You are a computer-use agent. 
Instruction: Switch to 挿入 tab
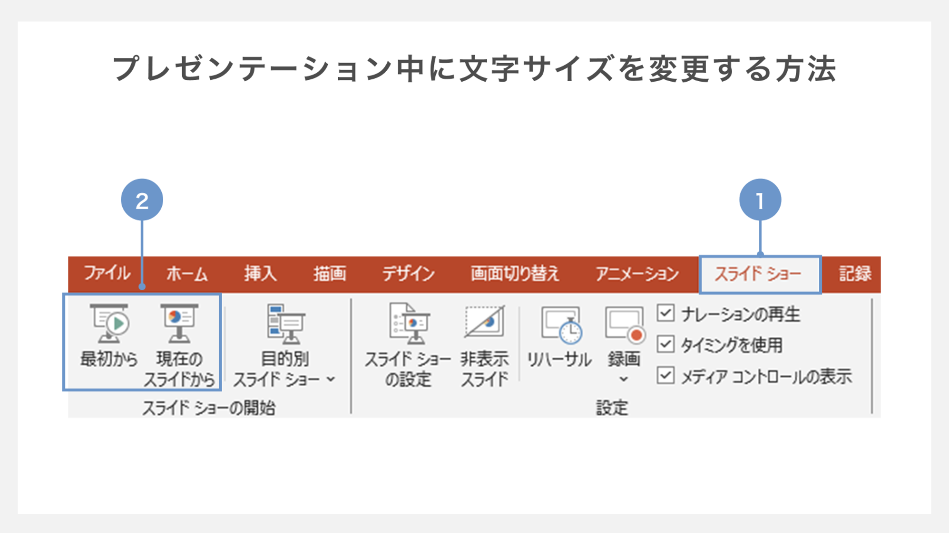(x=260, y=274)
